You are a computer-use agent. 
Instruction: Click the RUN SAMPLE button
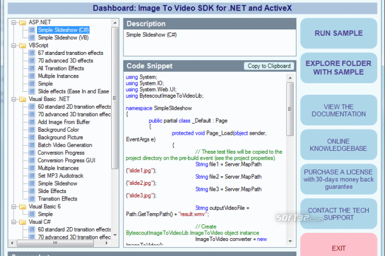pyautogui.click(x=339, y=34)
